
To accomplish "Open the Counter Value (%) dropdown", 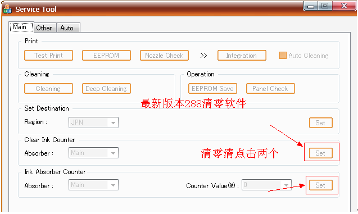I will tap(266, 185).
